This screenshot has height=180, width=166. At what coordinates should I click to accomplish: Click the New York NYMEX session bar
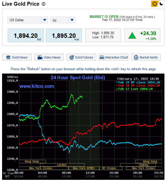(x=84, y=168)
